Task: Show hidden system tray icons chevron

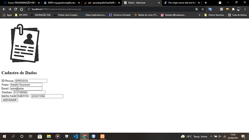Action: click(211, 136)
